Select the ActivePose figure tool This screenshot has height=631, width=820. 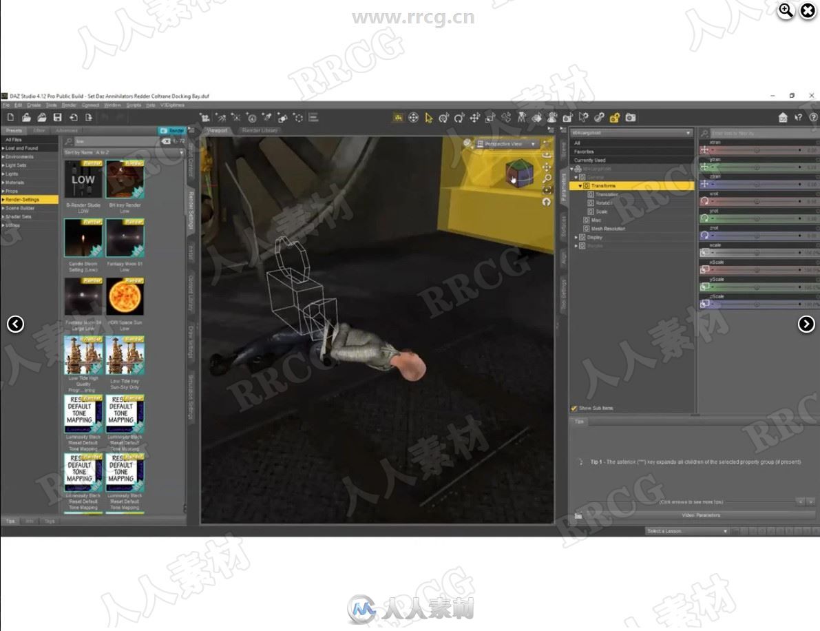coord(521,118)
